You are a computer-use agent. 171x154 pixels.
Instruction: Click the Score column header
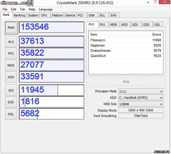tap(146, 34)
